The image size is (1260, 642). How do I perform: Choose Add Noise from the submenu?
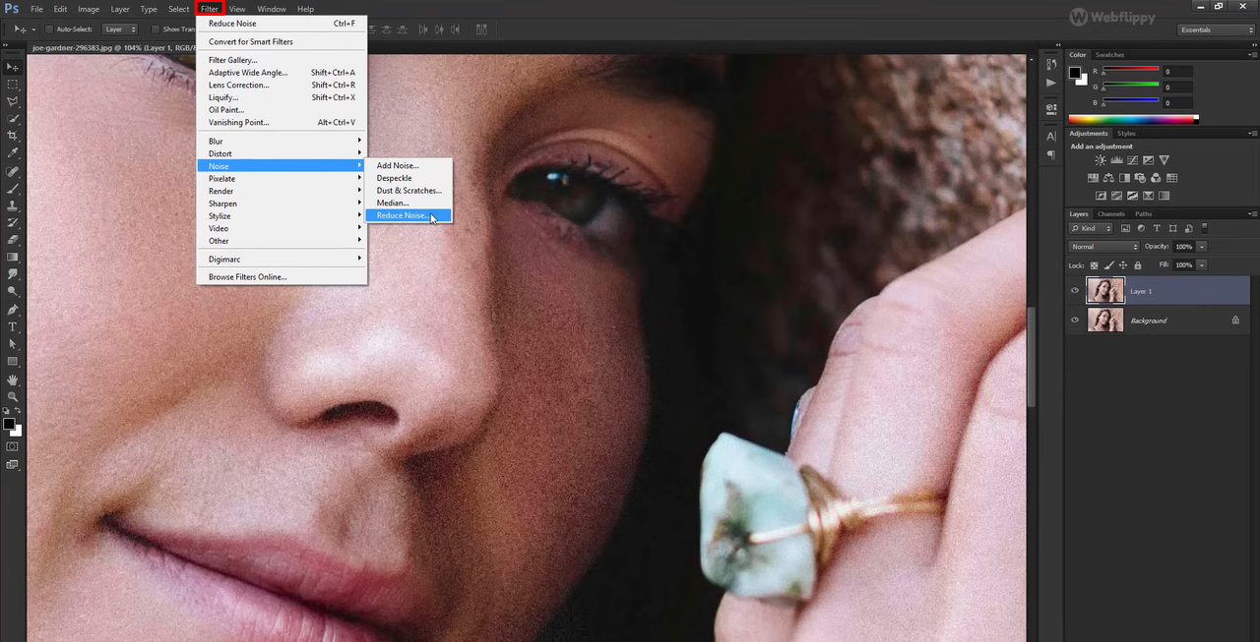point(409,165)
